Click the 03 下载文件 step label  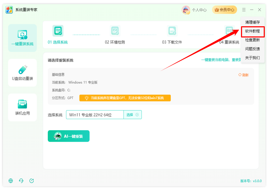(x=172, y=42)
